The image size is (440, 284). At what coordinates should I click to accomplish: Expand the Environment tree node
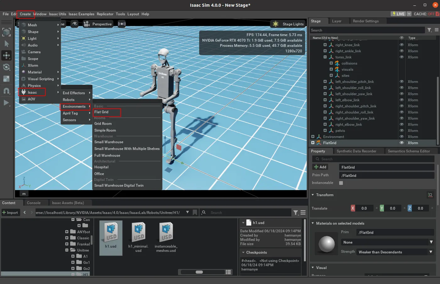(x=313, y=137)
